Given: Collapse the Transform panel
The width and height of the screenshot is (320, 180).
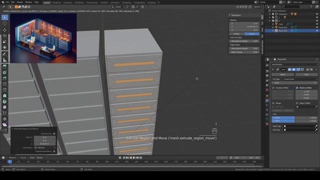Looking at the screenshot, I should tap(230, 15).
